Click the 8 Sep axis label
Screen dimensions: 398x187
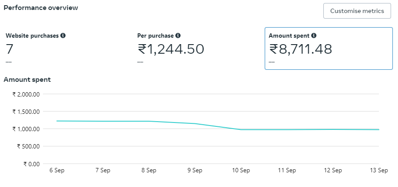[x=148, y=171]
